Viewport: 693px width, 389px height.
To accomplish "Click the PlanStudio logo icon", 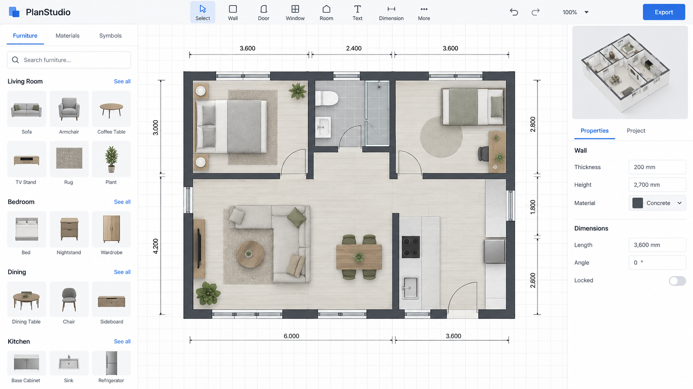I will (14, 12).
